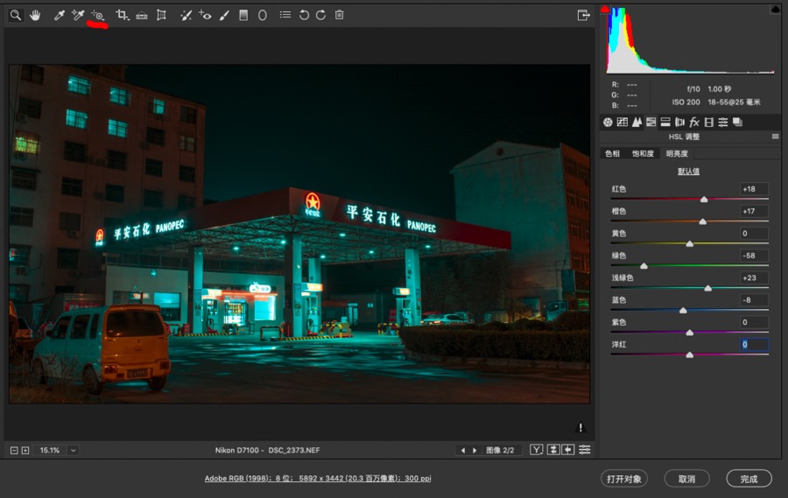The image size is (788, 498).
Task: Open the preferences list icon in toolbar
Action: click(285, 15)
